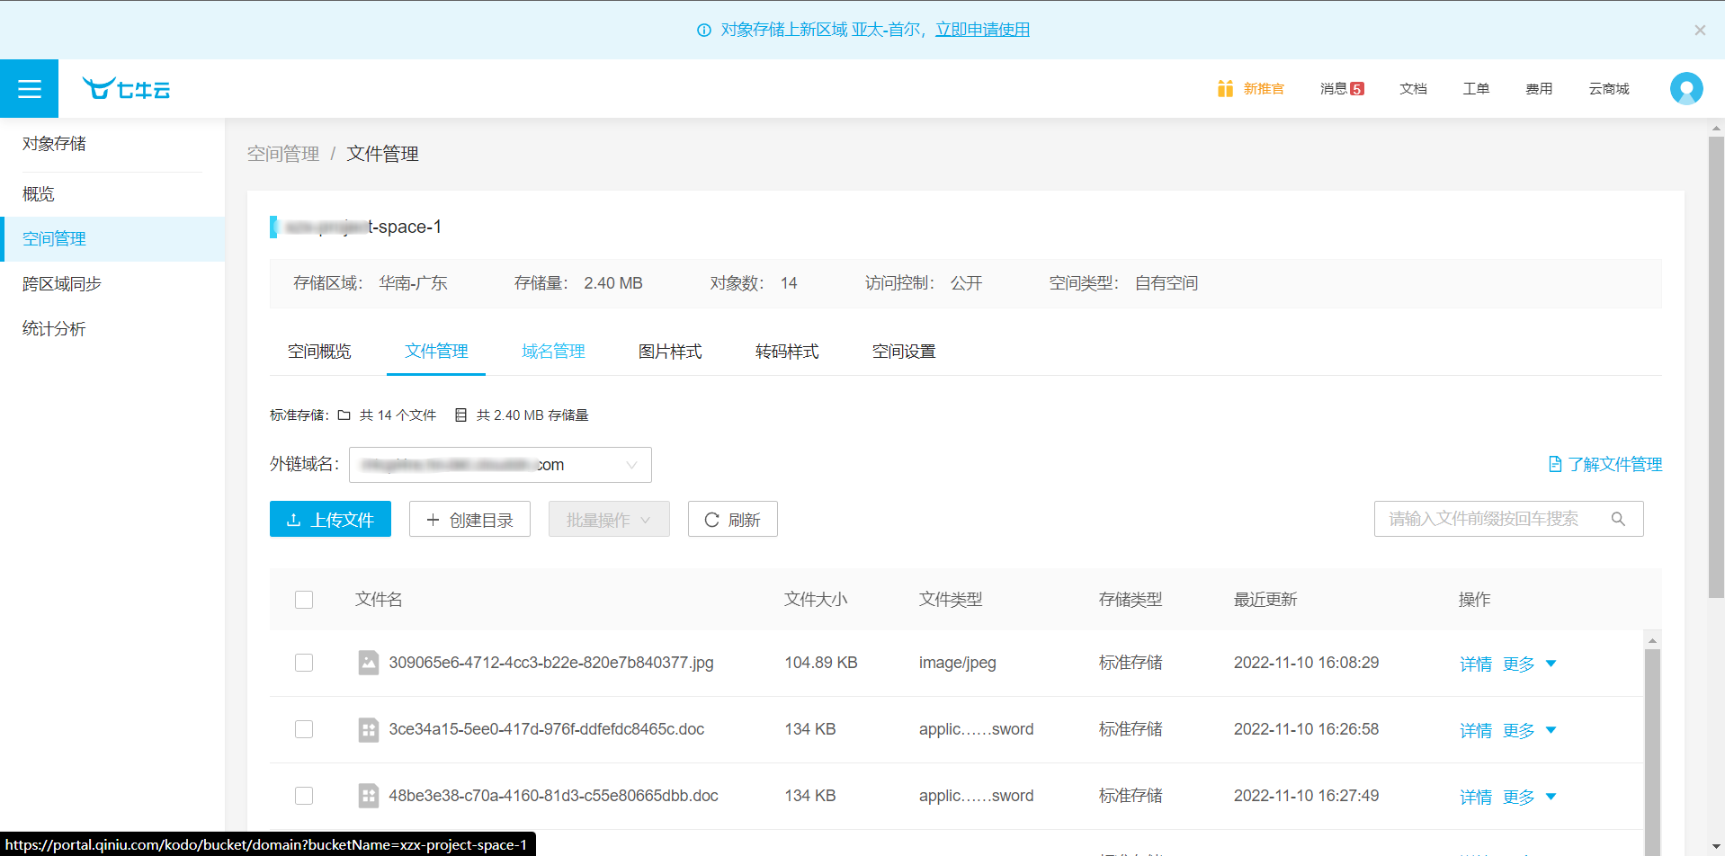The width and height of the screenshot is (1725, 856).
Task: Open 云商城 in the top navigation
Action: [x=1609, y=88]
